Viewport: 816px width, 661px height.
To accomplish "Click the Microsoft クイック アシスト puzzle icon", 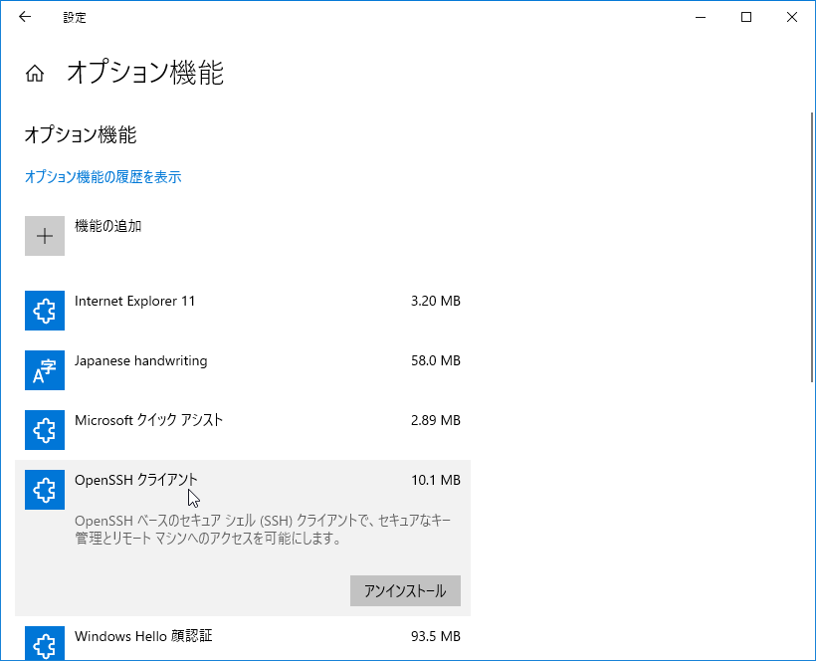I will pos(45,430).
